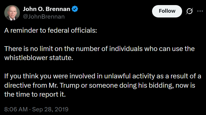Click the word "directive" in the tweet
This screenshot has height=115, width=206.
[16, 85]
